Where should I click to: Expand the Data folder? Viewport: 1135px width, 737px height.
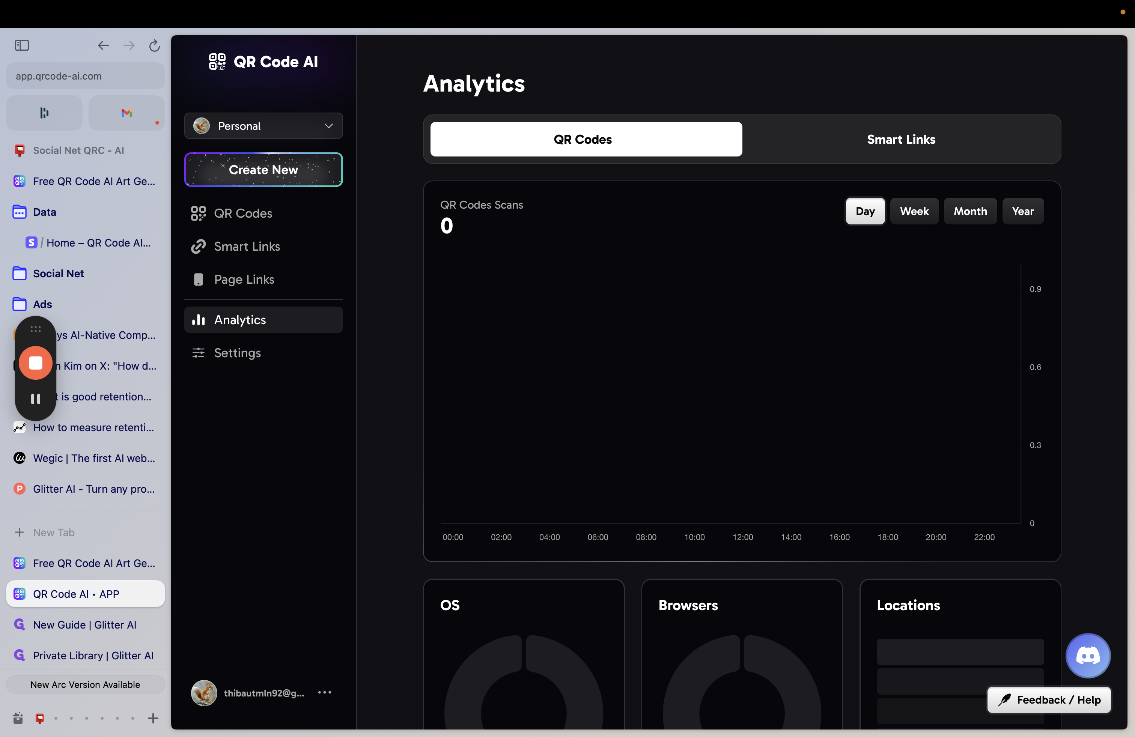click(85, 212)
